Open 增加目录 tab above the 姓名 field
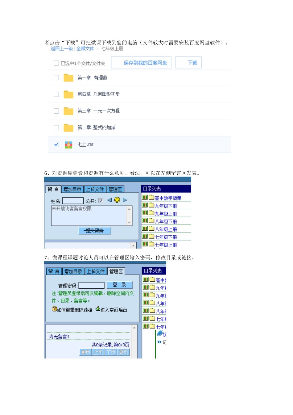The image size is (293, 415). click(x=72, y=189)
